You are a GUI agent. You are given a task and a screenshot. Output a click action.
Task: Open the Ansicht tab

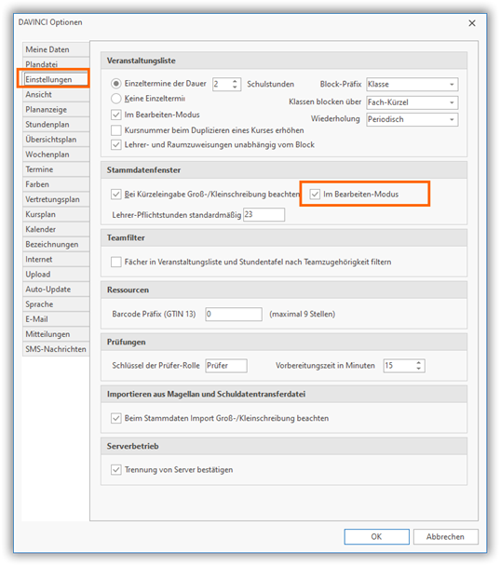tap(56, 95)
